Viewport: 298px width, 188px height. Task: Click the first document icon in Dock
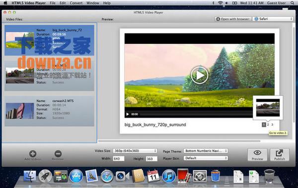click(238, 177)
